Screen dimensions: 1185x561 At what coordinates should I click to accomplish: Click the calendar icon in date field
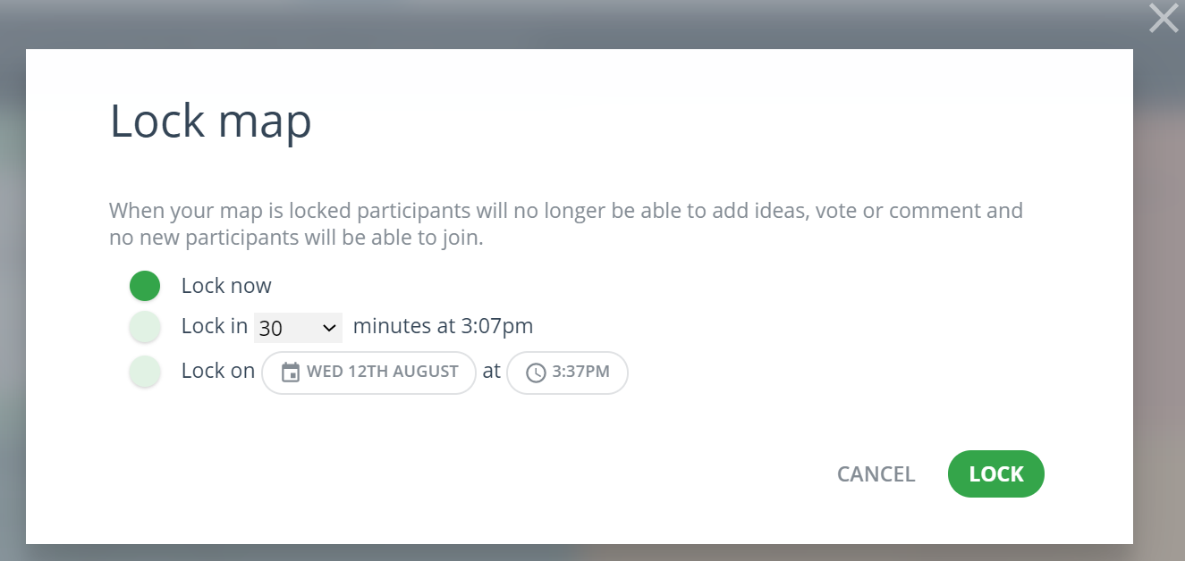[290, 373]
